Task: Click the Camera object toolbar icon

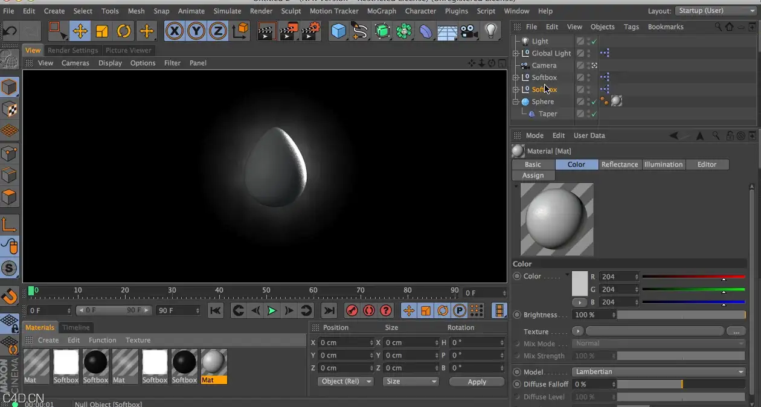Action: (469, 31)
